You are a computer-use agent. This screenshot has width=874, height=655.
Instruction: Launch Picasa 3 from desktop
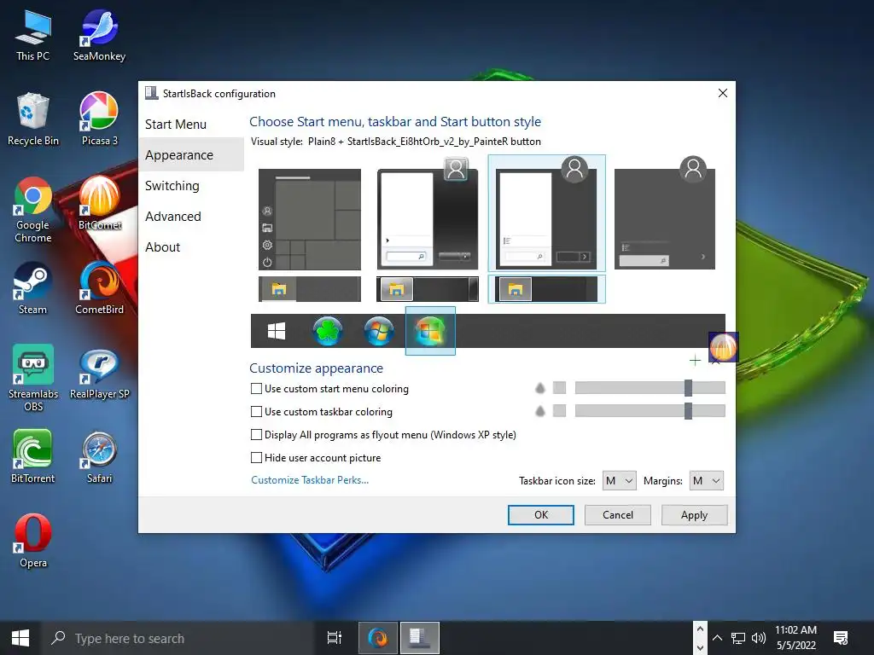tap(99, 119)
